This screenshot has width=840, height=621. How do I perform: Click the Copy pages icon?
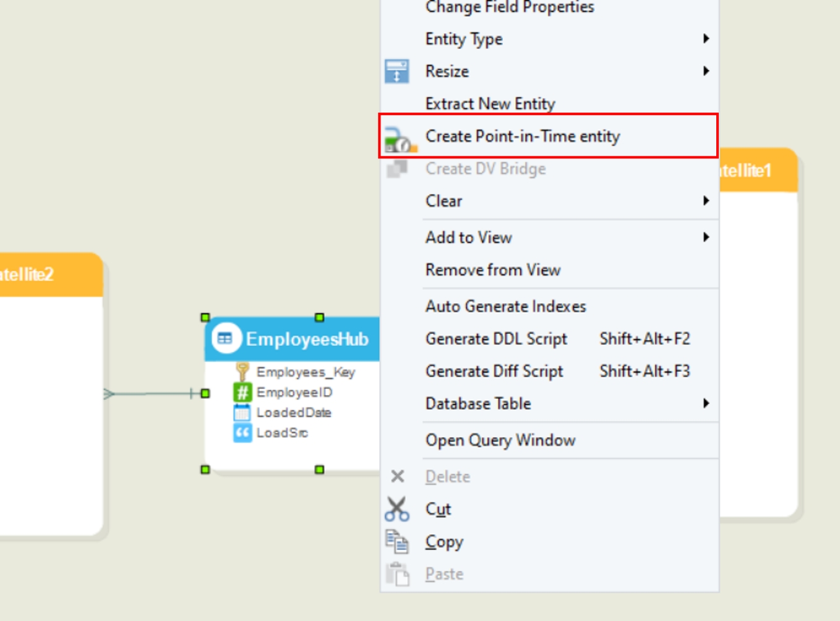[x=396, y=542]
